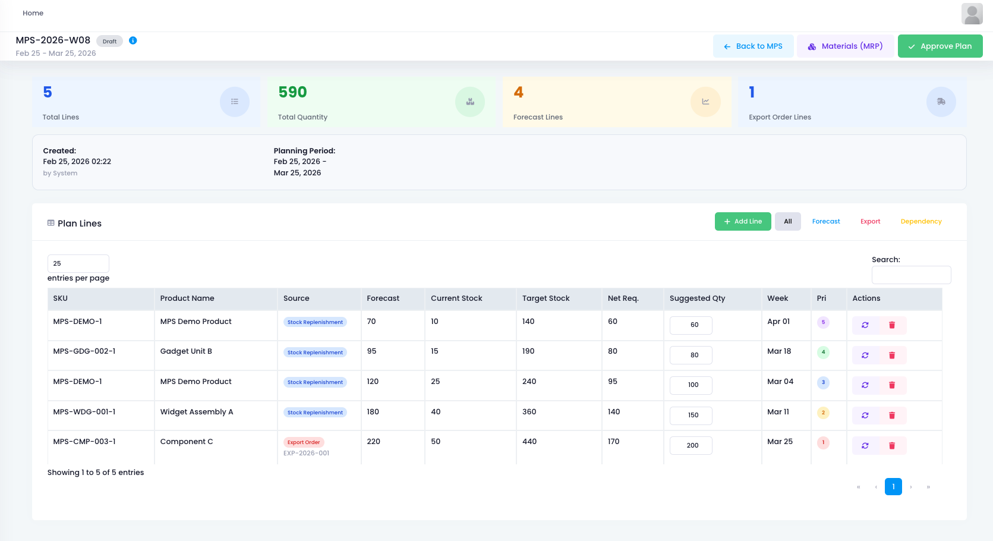Click Back to MPS
Image resolution: width=993 pixels, height=541 pixels.
(753, 46)
